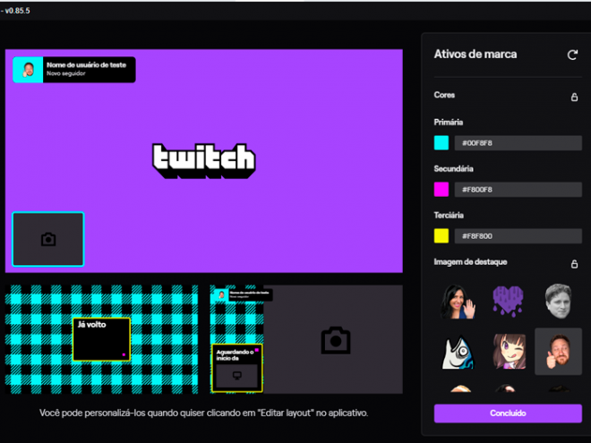This screenshot has width=591, height=443.
Task: Click the Twitch logo in the preview
Action: [x=204, y=161]
